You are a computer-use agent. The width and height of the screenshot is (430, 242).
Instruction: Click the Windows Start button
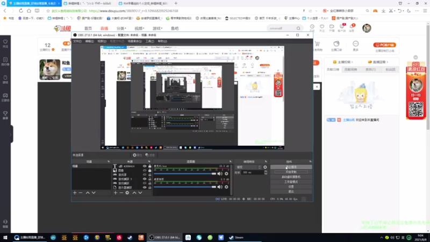(5, 238)
